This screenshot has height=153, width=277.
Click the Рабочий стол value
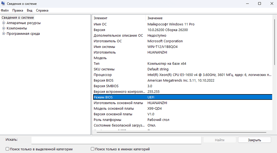coord(158,120)
